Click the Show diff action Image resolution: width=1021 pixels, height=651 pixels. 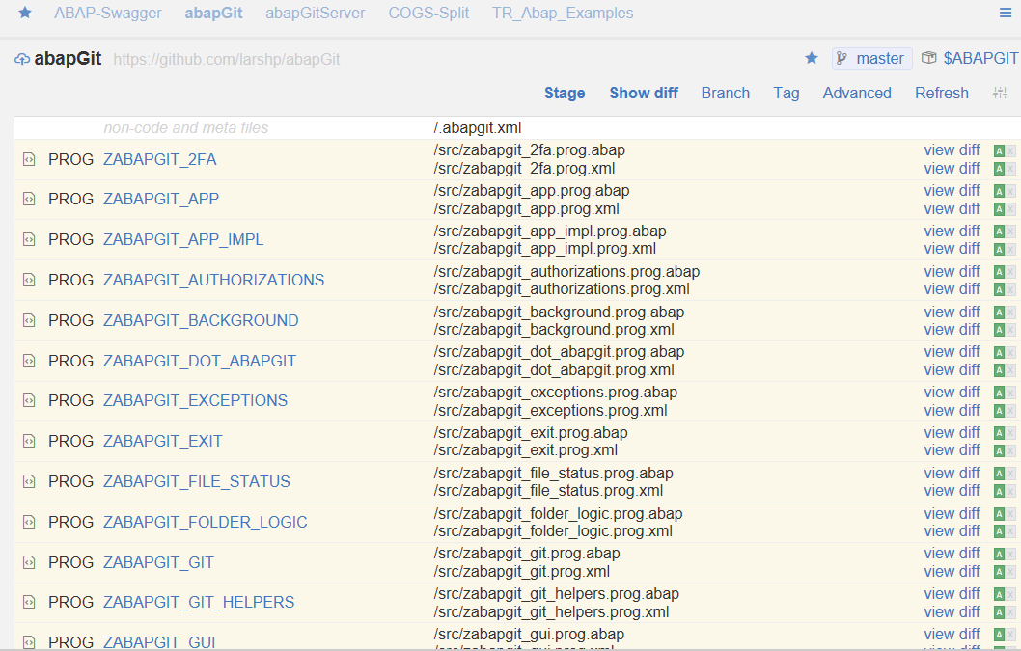[x=644, y=94]
